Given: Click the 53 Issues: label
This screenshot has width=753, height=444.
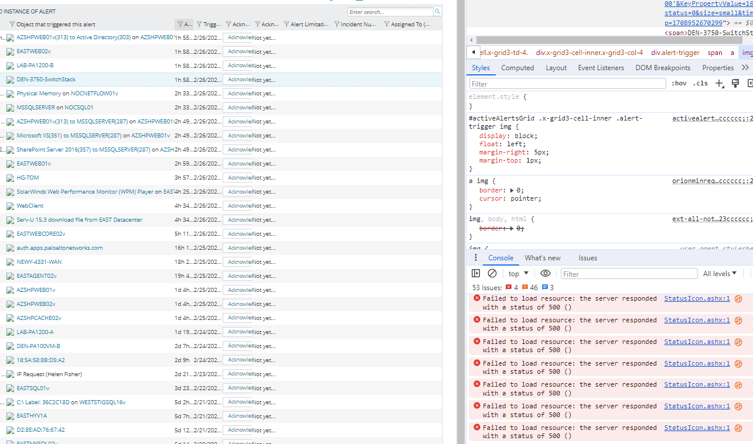Looking at the screenshot, I should tap(487, 288).
